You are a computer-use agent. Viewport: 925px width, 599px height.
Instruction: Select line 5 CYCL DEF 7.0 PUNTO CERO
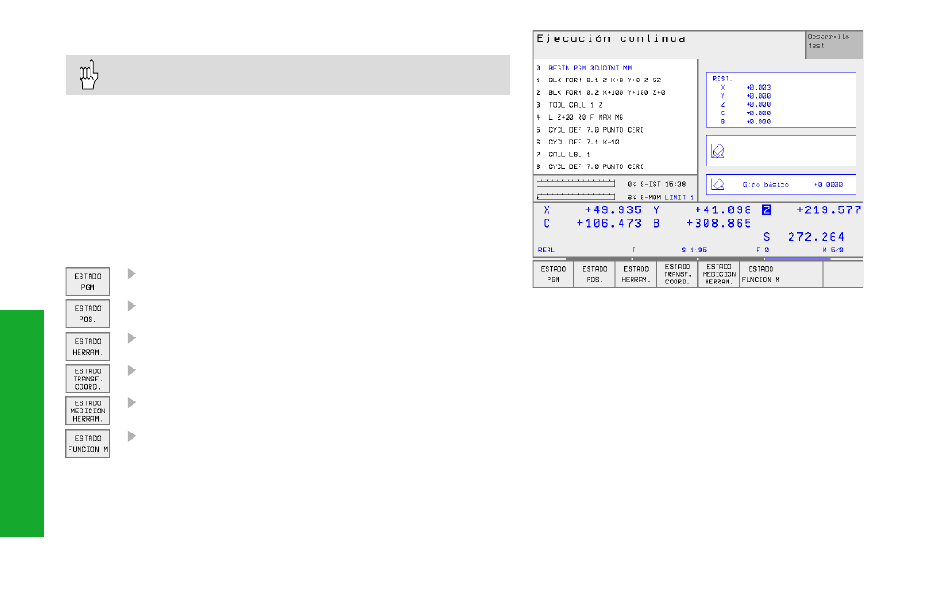point(590,130)
